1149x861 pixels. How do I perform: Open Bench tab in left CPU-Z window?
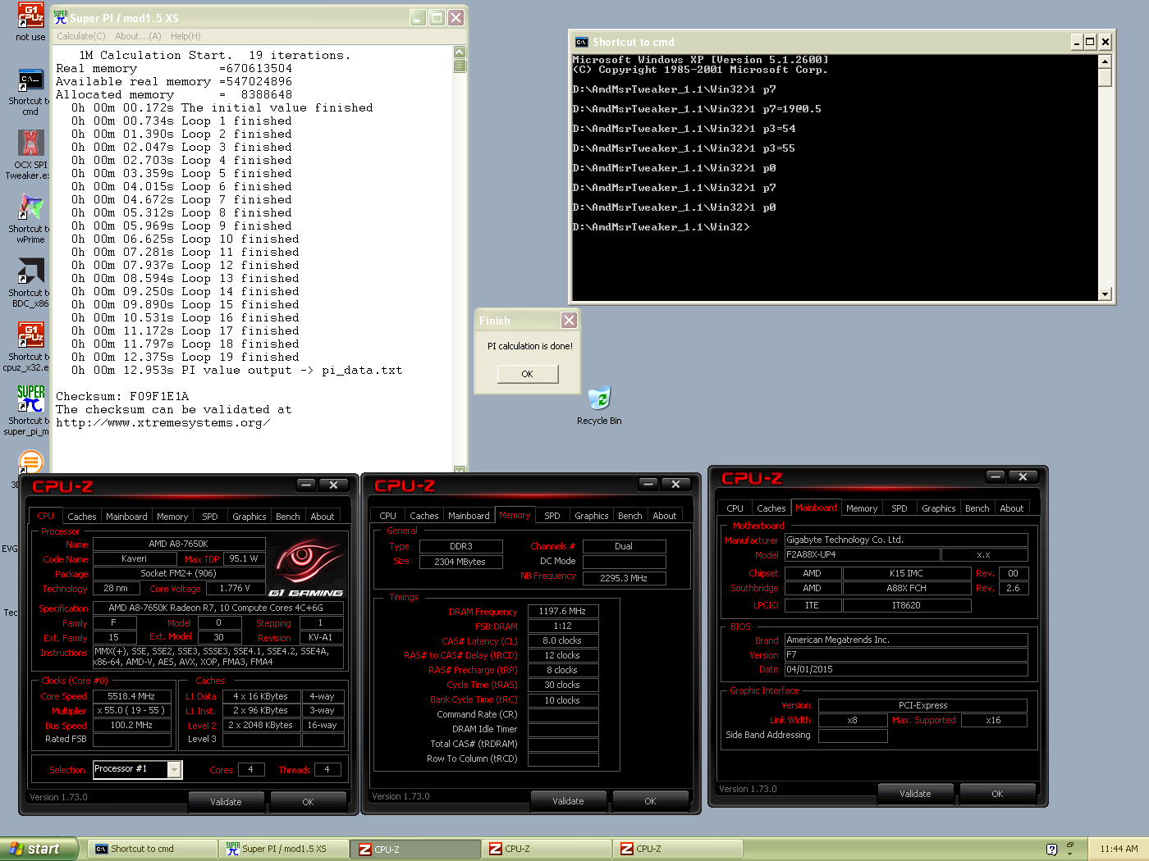[288, 517]
